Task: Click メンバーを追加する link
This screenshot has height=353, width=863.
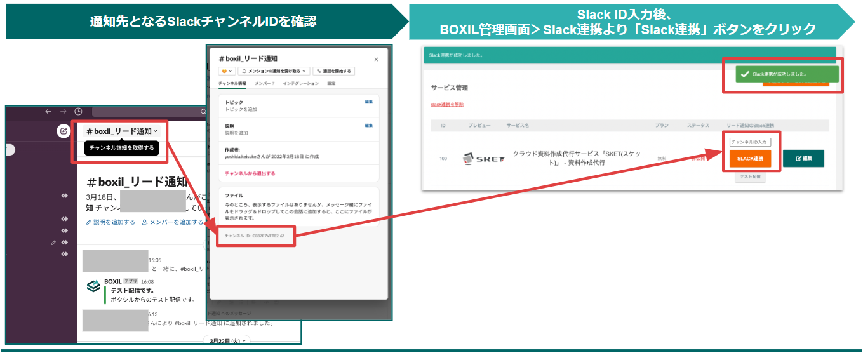Action: pos(173,222)
